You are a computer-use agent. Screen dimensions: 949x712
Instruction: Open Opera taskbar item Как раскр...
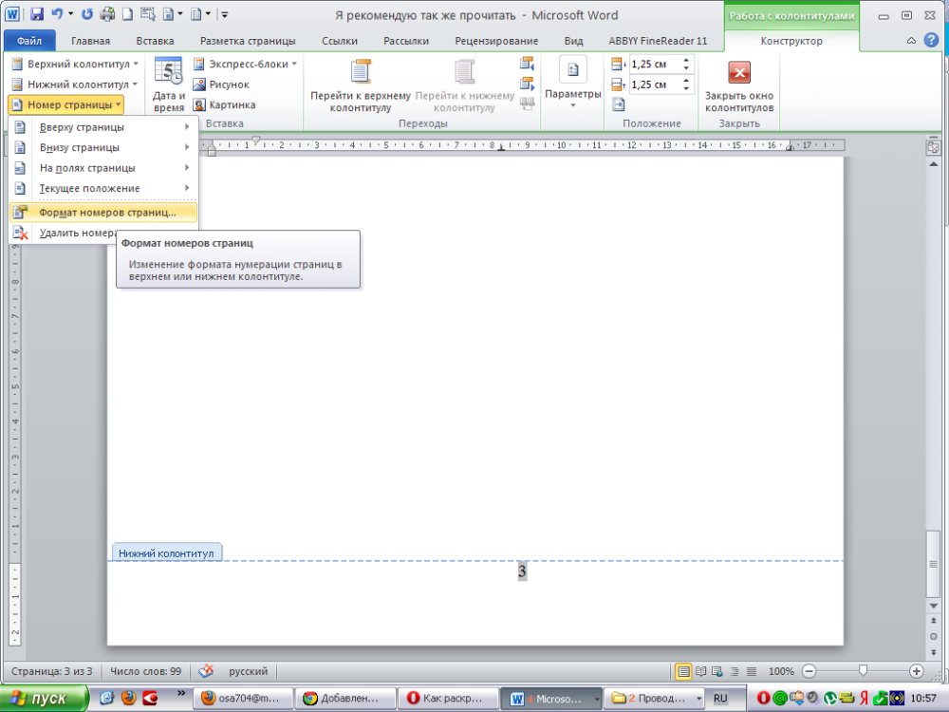pyautogui.click(x=447, y=698)
